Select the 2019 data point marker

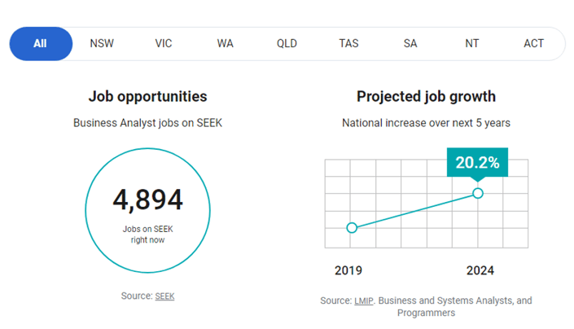[352, 228]
